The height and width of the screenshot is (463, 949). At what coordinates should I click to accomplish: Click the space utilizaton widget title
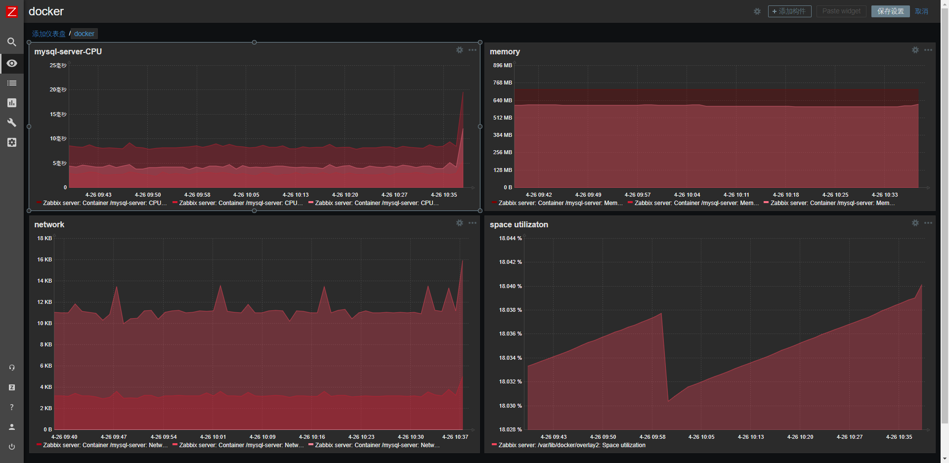[519, 224]
